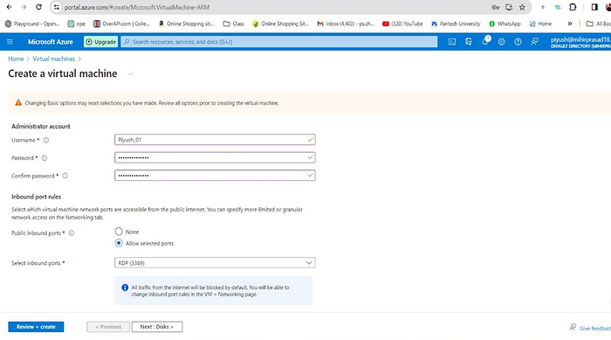Open Azure portal hamburger menu
The width and height of the screenshot is (611, 340).
10,42
